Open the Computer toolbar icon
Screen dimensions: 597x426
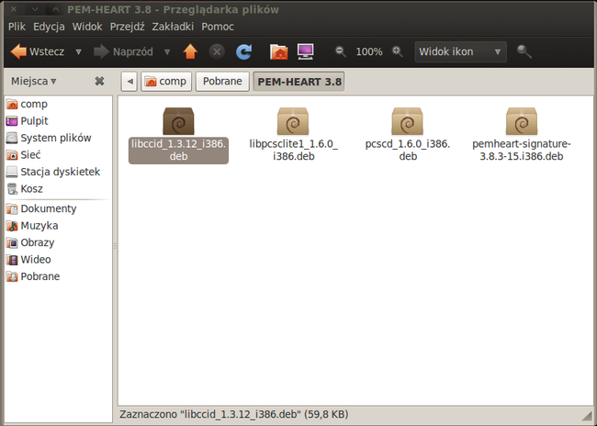coord(305,51)
